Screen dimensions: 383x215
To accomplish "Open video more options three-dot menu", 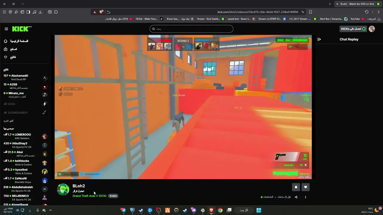I will 306,197.
